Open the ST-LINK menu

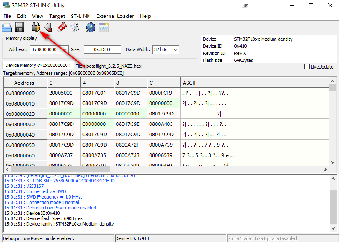80,16
